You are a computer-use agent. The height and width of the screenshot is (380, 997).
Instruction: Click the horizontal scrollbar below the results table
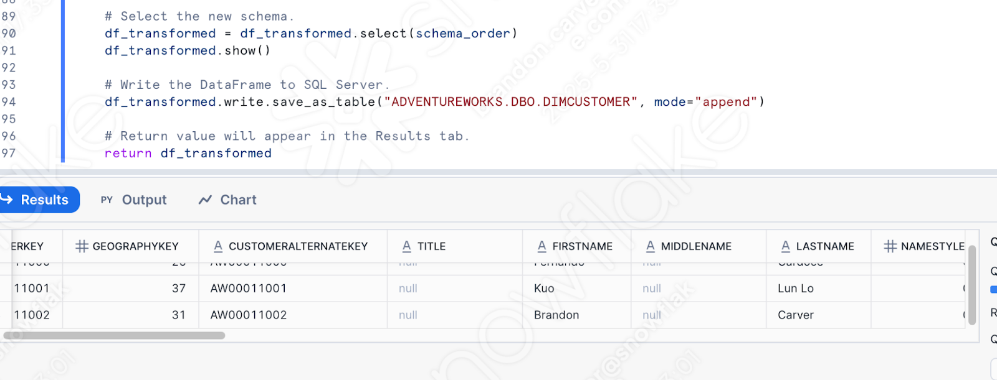(112, 335)
